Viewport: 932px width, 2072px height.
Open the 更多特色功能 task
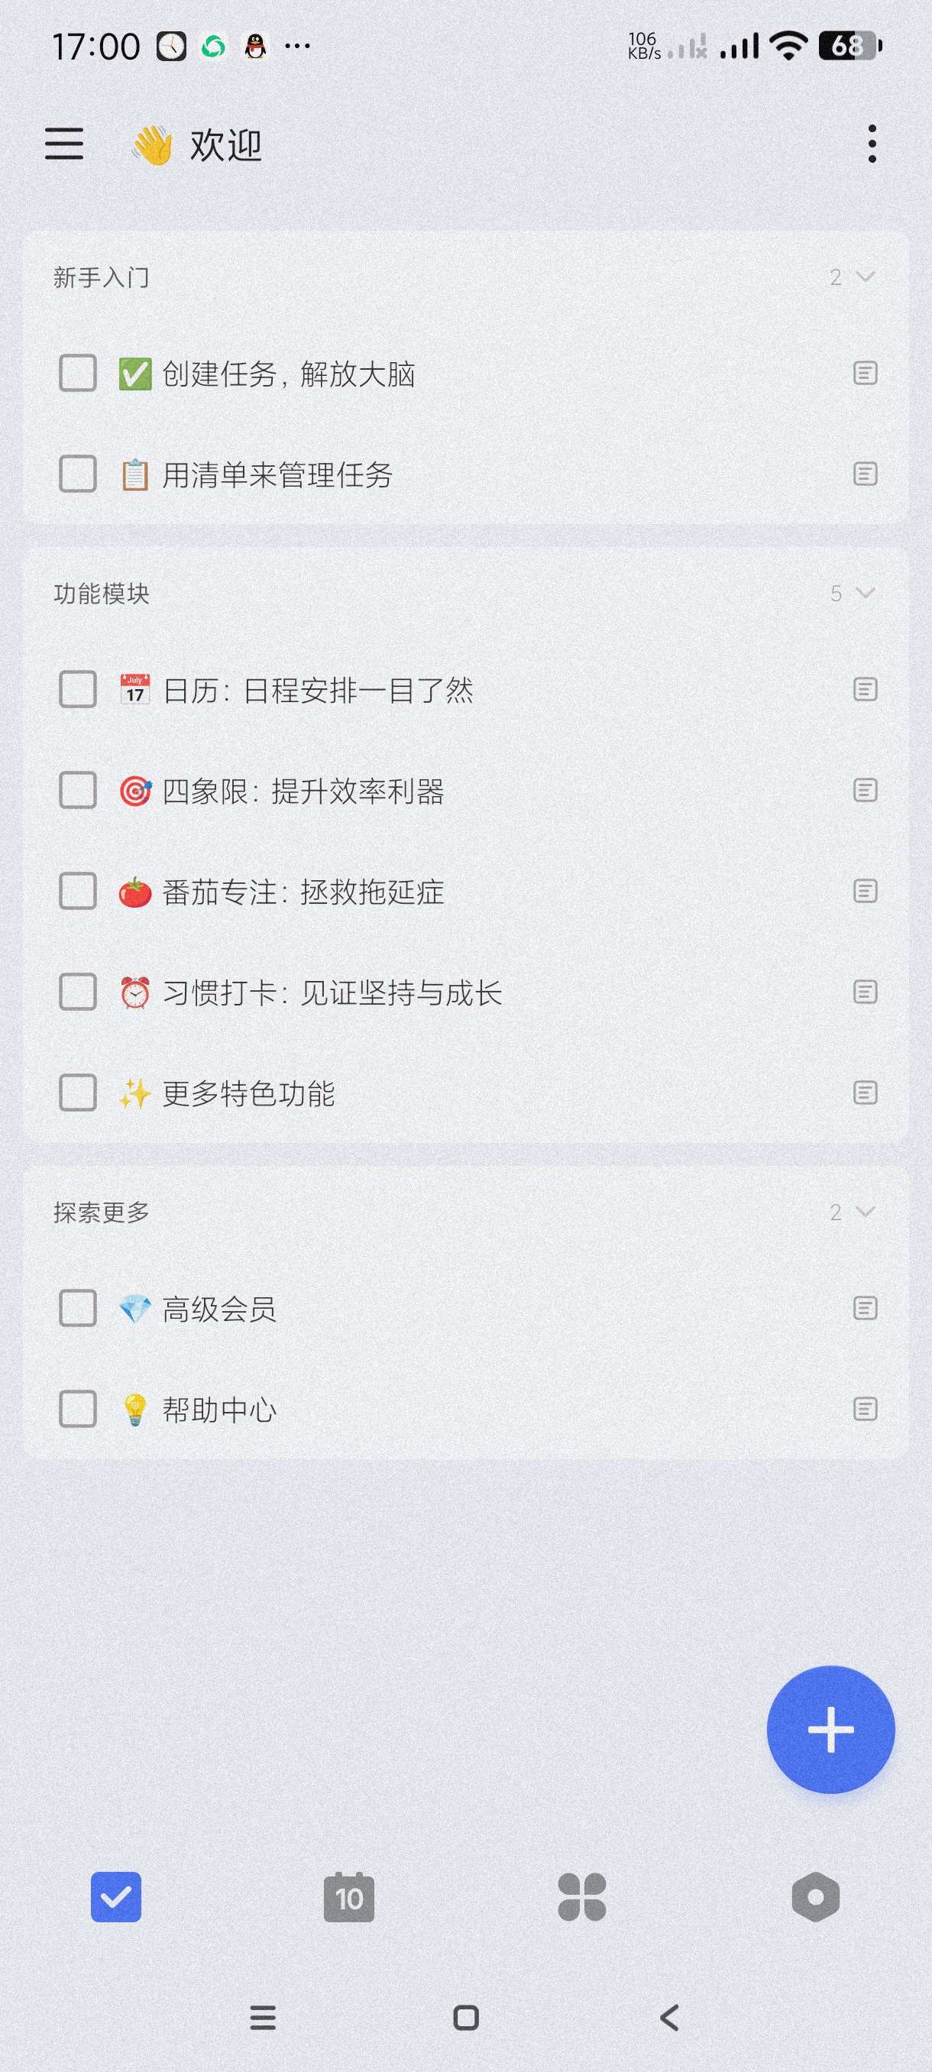pos(248,1093)
